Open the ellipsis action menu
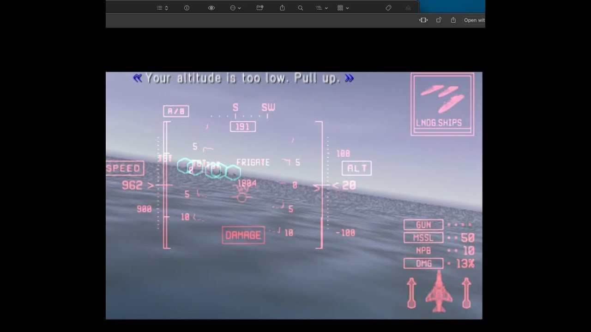591x332 pixels. pyautogui.click(x=235, y=8)
